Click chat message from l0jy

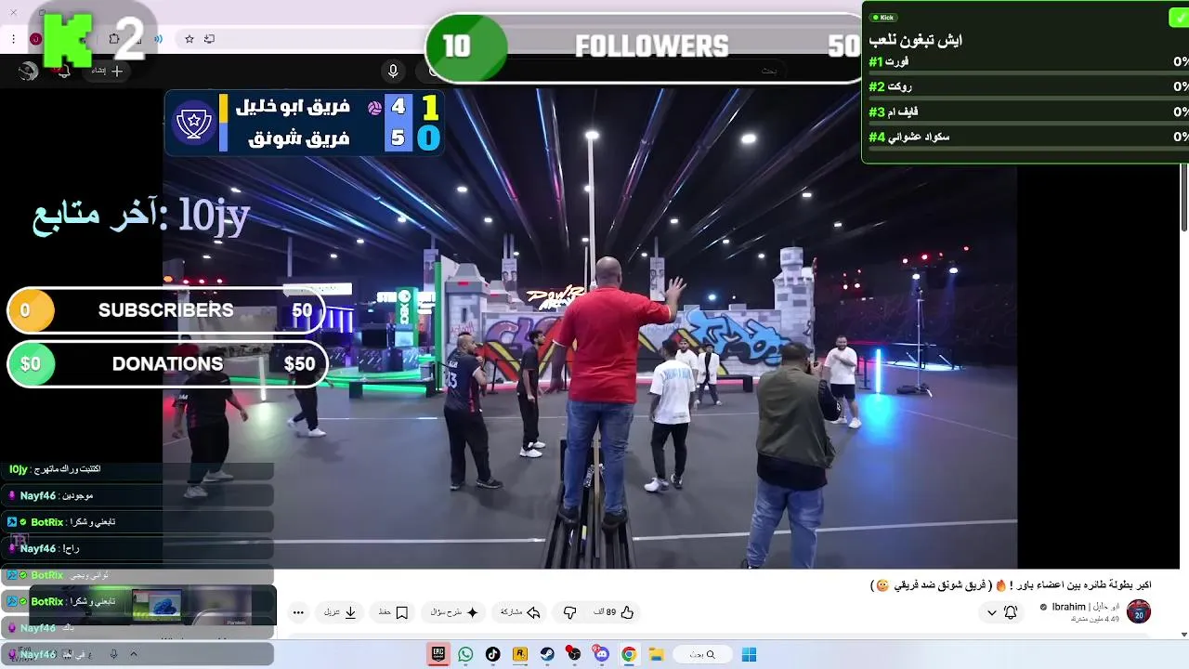(x=137, y=470)
